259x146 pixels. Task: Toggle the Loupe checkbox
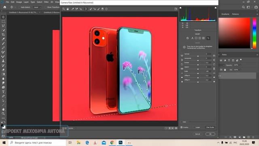point(194,127)
